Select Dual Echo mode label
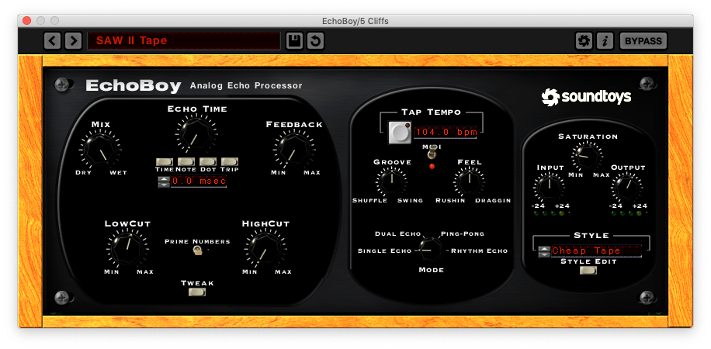 (397, 234)
